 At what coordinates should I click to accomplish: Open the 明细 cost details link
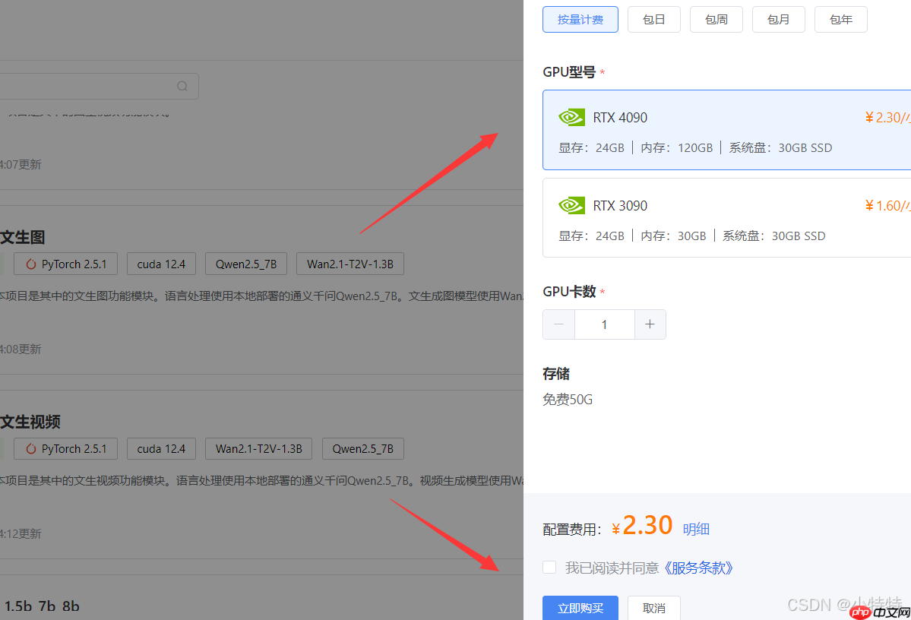pos(696,529)
